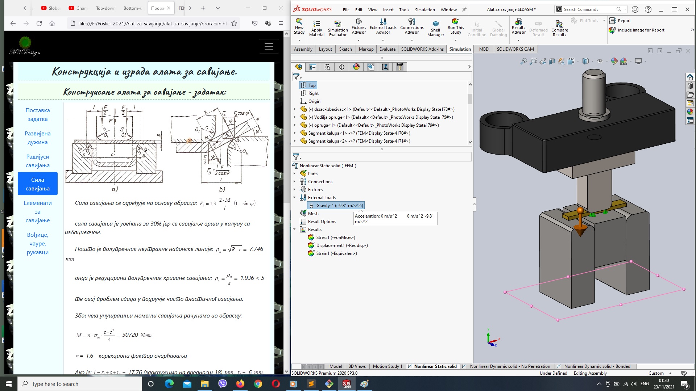
Task: Collapse the Results folder
Action: click(294, 230)
